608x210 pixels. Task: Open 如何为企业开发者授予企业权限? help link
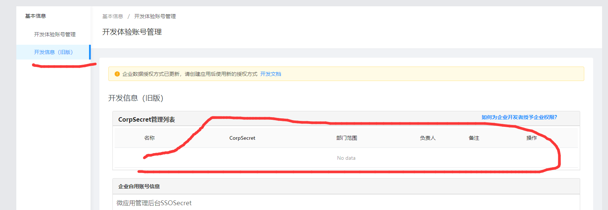pos(519,117)
